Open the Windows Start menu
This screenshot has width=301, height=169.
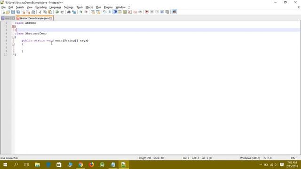point(5,165)
